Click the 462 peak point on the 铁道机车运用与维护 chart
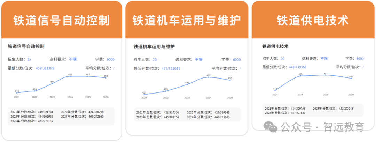376x142 pixels. pyautogui.click(x=209, y=77)
